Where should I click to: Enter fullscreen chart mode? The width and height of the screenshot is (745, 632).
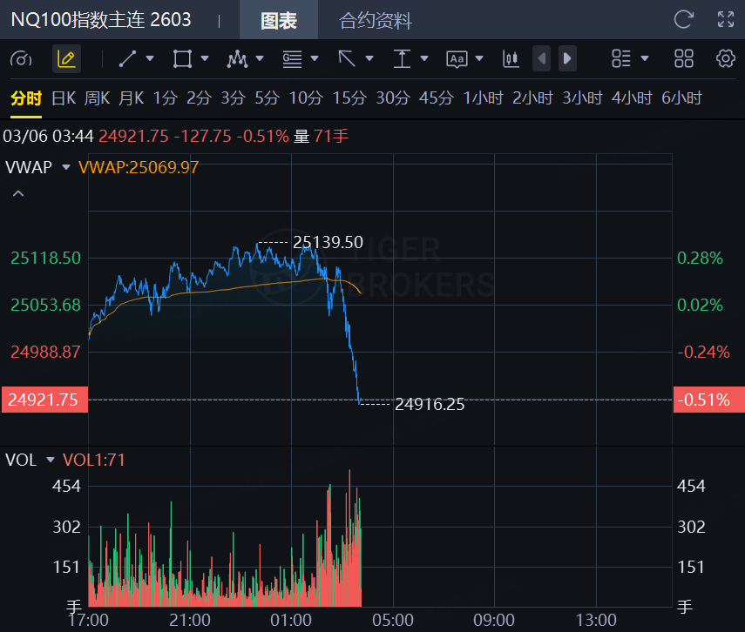click(x=725, y=19)
